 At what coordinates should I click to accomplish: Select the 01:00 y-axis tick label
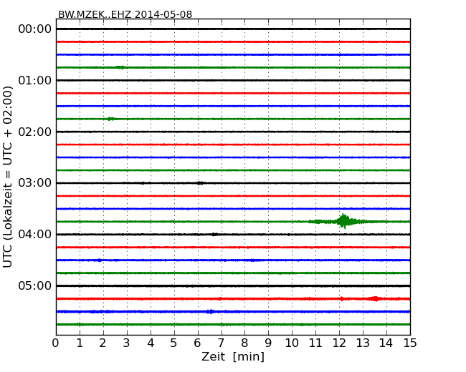coord(34,80)
